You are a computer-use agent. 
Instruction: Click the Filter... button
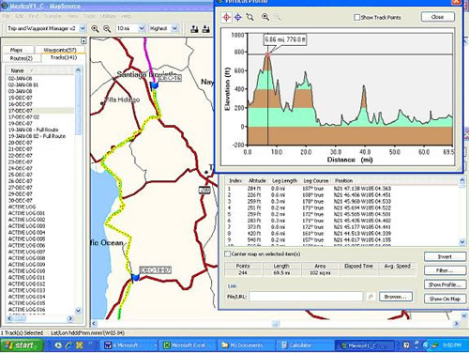(x=445, y=270)
